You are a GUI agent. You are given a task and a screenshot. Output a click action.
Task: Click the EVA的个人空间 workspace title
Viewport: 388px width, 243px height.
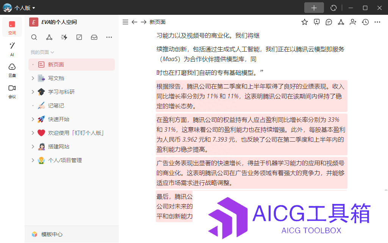59,22
